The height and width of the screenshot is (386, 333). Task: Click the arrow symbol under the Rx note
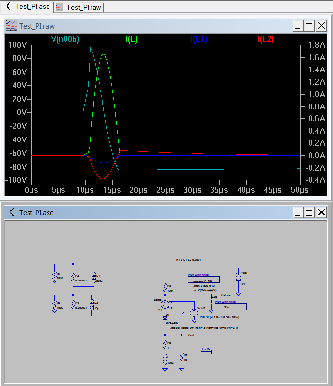coord(207,351)
